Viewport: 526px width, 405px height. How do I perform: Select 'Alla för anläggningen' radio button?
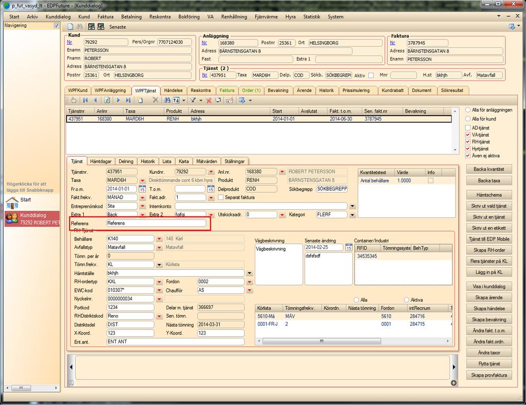(467, 109)
